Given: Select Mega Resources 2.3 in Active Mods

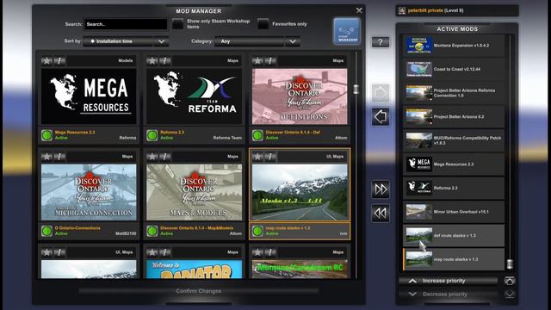Looking at the screenshot, I should (x=454, y=164).
